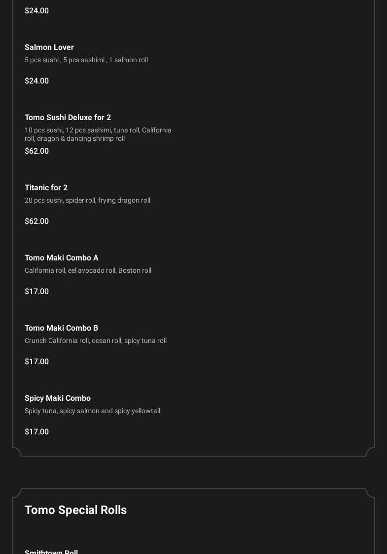Click the Crunch California roll description text
The image size is (387, 554).
[96, 341]
